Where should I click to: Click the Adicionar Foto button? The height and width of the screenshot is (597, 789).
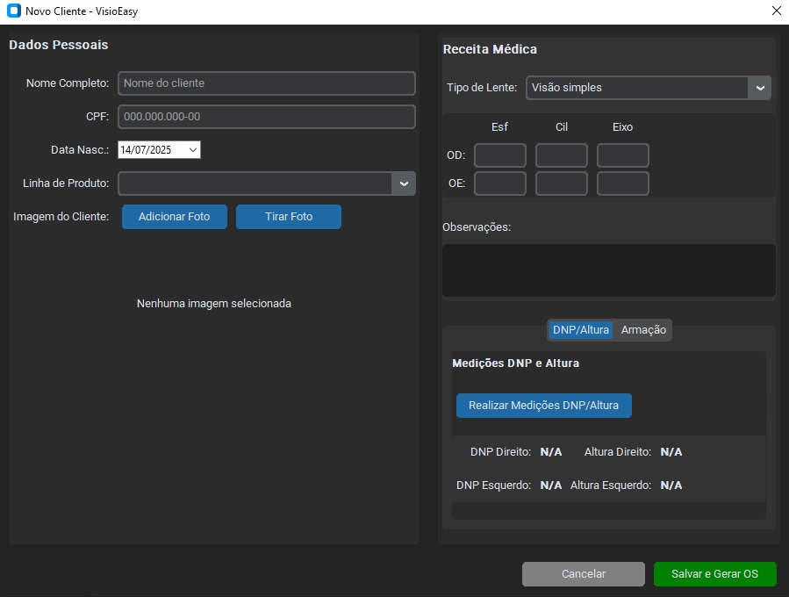(x=174, y=217)
